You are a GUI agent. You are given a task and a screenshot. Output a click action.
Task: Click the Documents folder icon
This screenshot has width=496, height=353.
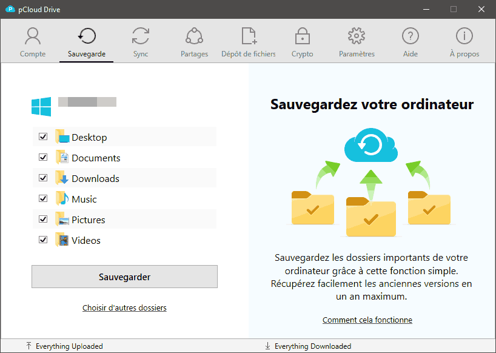[x=62, y=157]
